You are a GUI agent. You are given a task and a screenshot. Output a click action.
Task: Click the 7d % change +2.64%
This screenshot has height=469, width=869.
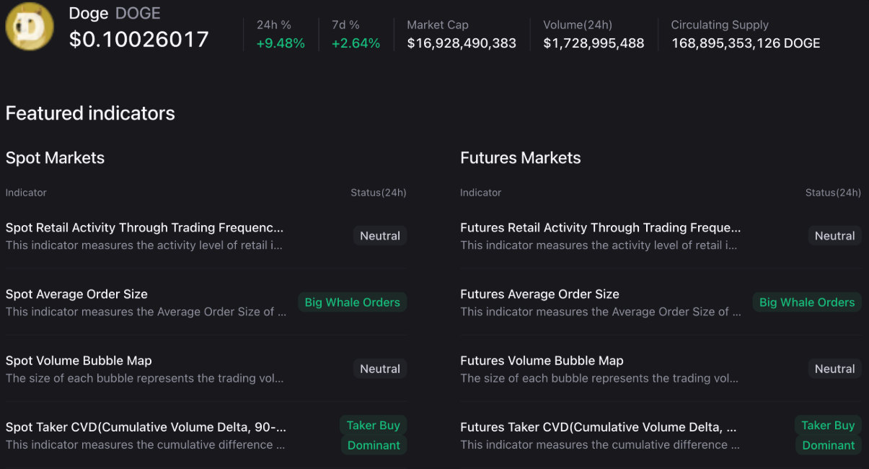pyautogui.click(x=355, y=43)
